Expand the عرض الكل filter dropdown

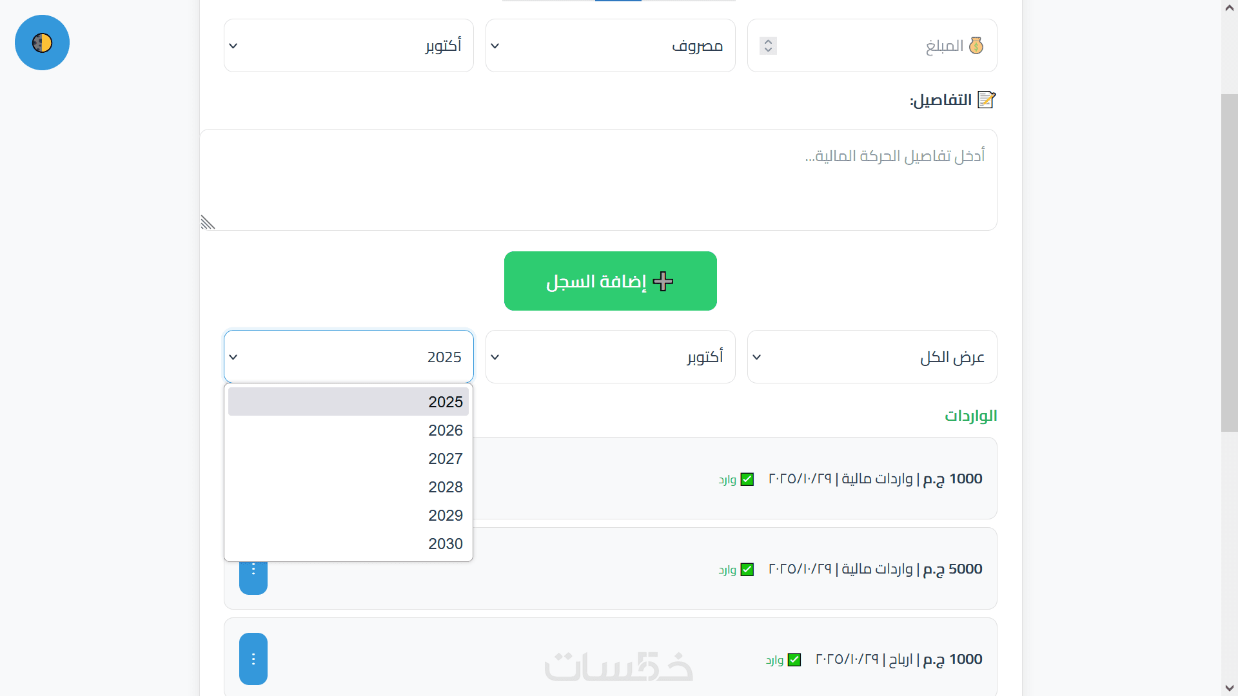tap(872, 357)
